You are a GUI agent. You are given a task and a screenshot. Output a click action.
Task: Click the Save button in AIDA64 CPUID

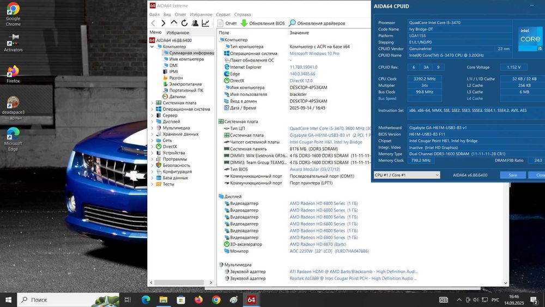tap(513, 175)
